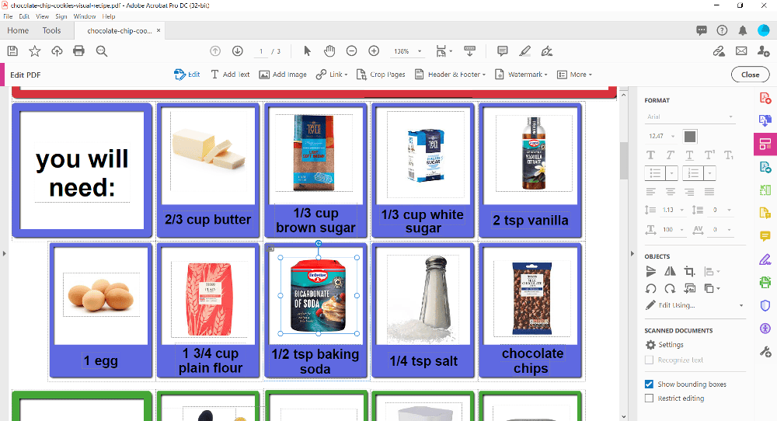Apply italic text formatting

click(x=670, y=155)
